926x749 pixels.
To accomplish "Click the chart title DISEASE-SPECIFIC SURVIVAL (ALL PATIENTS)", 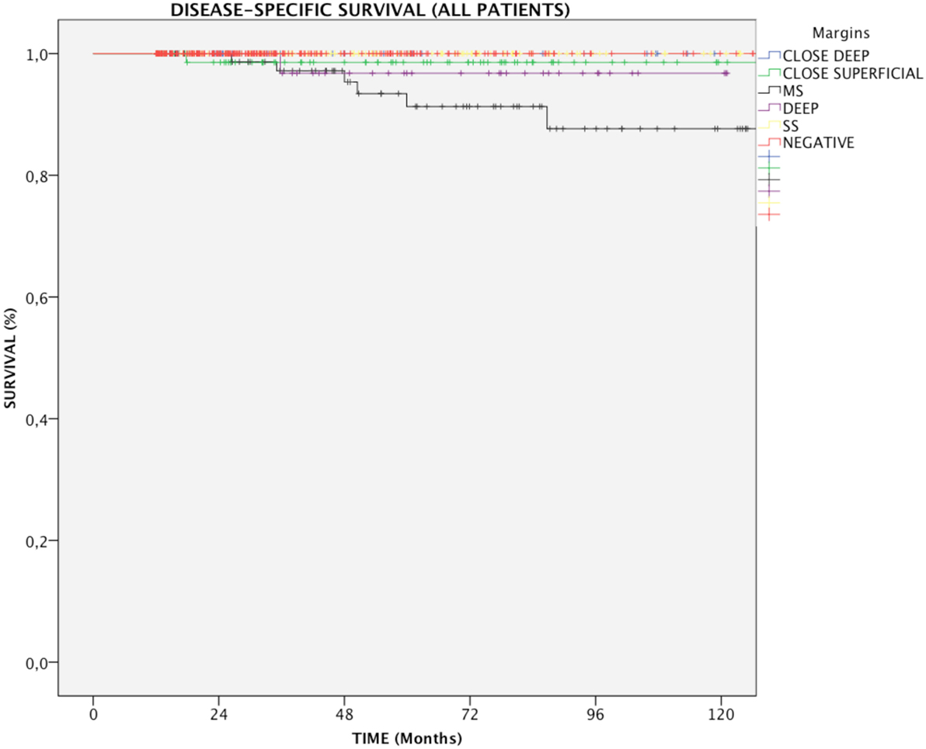I will tap(370, 10).
